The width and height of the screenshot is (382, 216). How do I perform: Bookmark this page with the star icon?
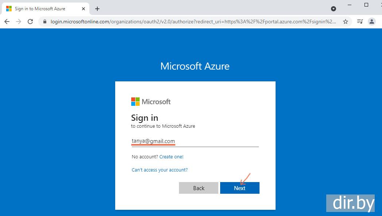click(x=346, y=22)
